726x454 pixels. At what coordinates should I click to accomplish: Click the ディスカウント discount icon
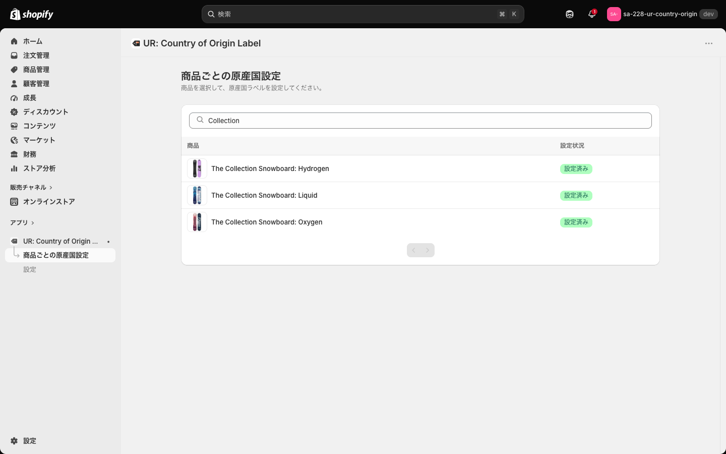pyautogui.click(x=14, y=112)
